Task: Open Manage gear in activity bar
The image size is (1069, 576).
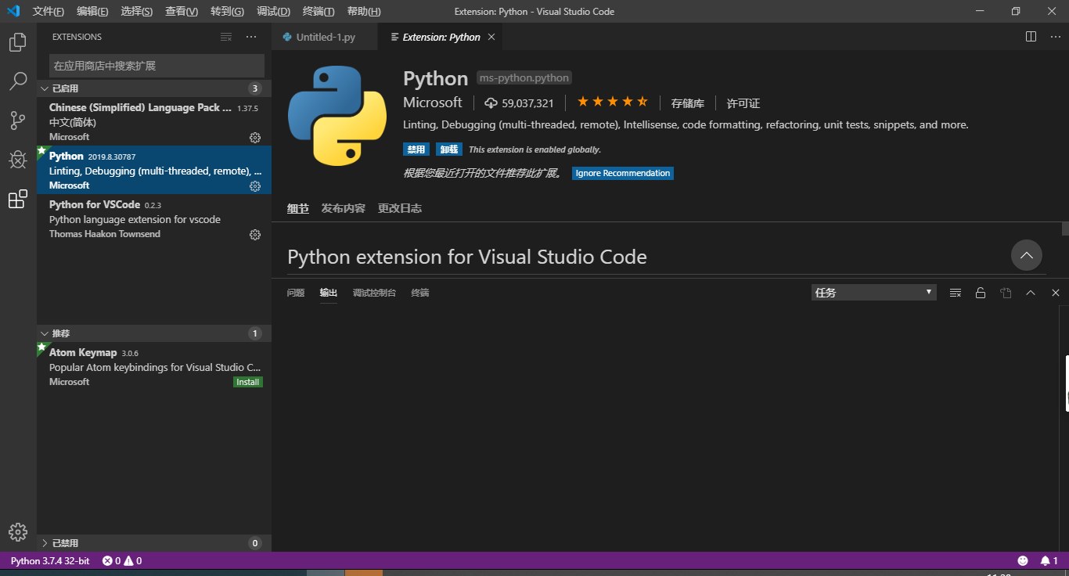Action: pos(18,532)
